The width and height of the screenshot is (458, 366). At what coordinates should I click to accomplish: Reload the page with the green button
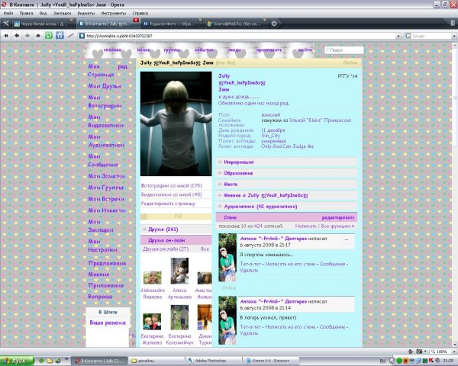pos(49,36)
